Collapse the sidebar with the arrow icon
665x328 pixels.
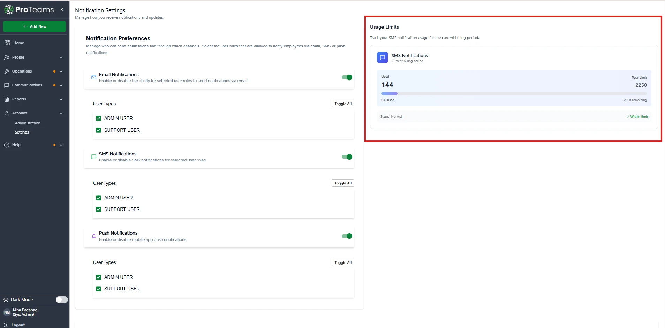62,10
